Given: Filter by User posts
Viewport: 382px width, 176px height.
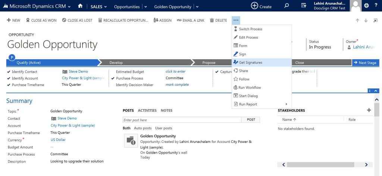Looking at the screenshot, I should point(163,128).
